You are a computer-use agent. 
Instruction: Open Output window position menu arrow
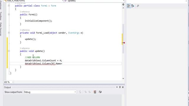coord(117,87)
